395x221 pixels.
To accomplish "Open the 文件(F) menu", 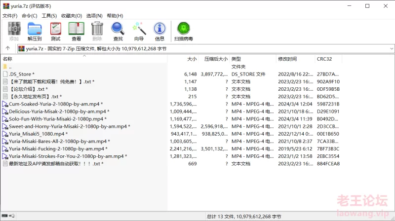I will pyautogui.click(x=10, y=16).
